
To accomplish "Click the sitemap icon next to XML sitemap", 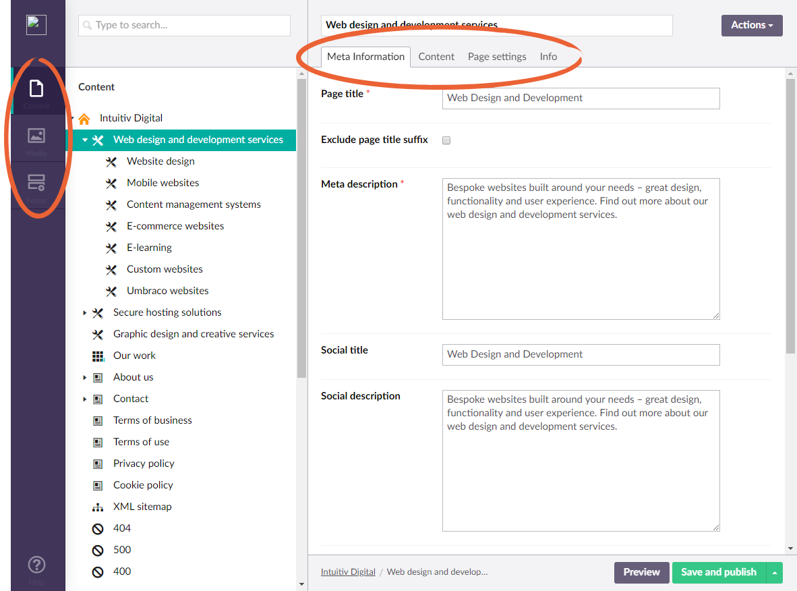I will (x=98, y=506).
